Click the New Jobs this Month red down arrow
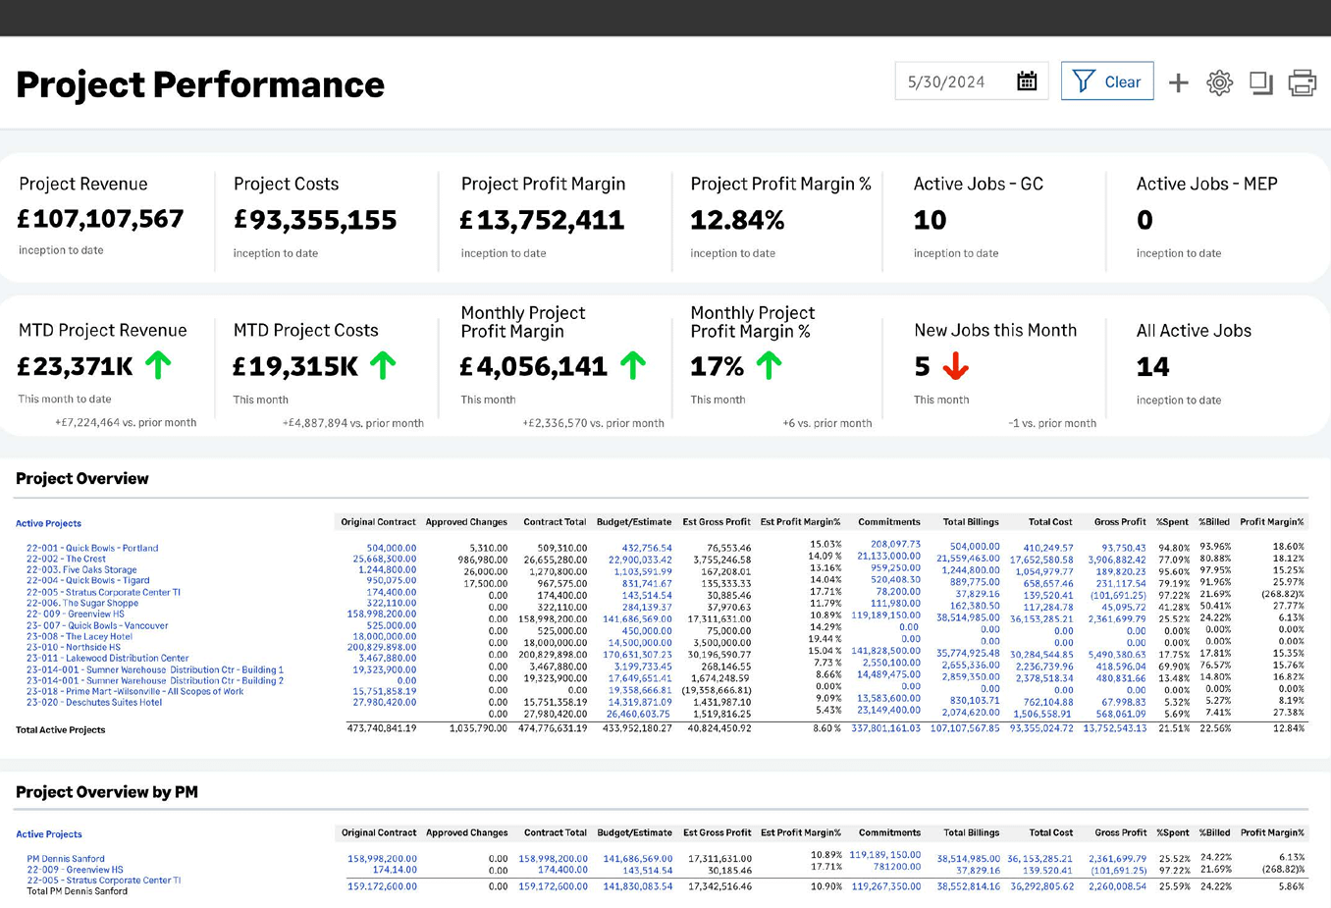This screenshot has width=1331, height=908. [955, 366]
